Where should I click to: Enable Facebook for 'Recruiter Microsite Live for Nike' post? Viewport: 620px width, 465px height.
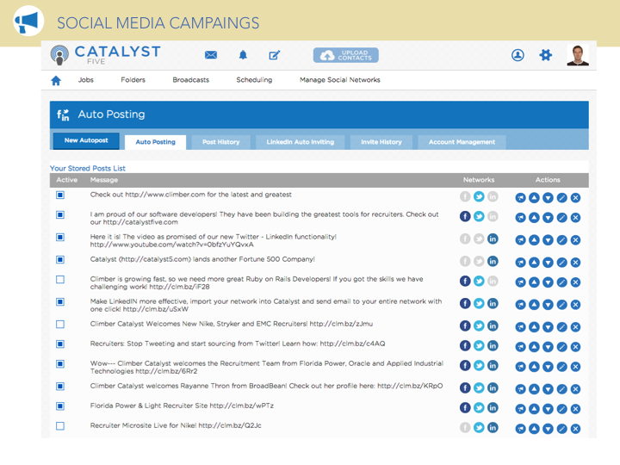[465, 427]
